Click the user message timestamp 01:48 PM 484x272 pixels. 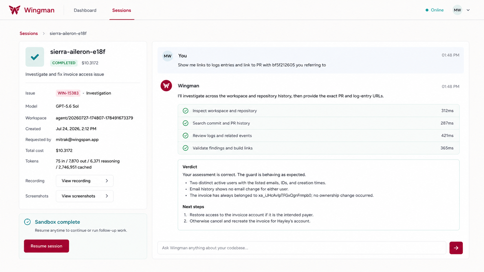tap(450, 55)
